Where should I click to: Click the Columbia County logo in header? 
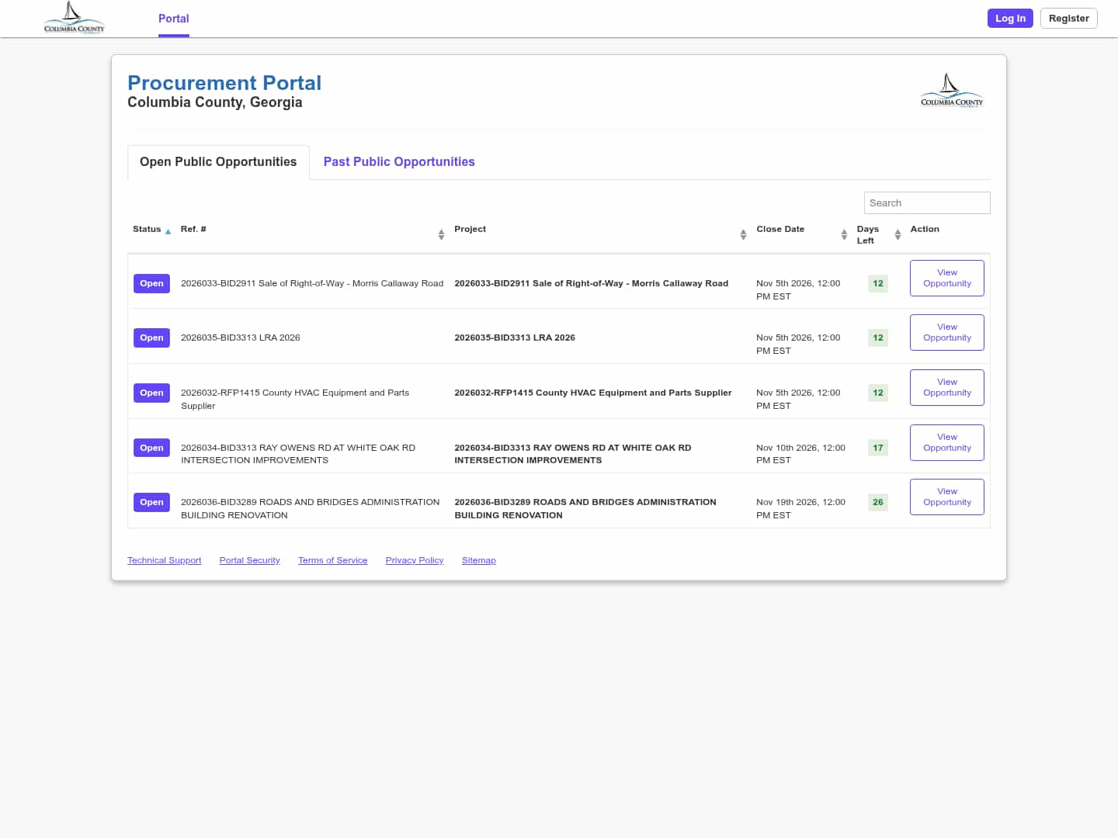pyautogui.click(x=74, y=18)
